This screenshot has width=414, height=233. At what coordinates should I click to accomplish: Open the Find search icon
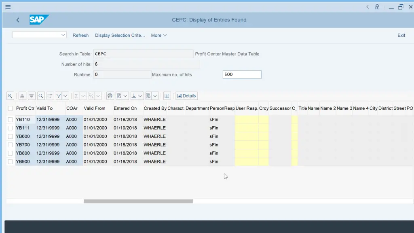click(41, 95)
